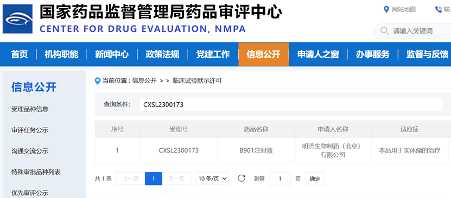Click the 下一页 pagination button
This screenshot has width=451, height=198.
176,179
